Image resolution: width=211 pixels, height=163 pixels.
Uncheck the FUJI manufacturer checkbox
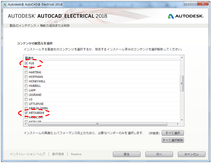click(x=26, y=63)
